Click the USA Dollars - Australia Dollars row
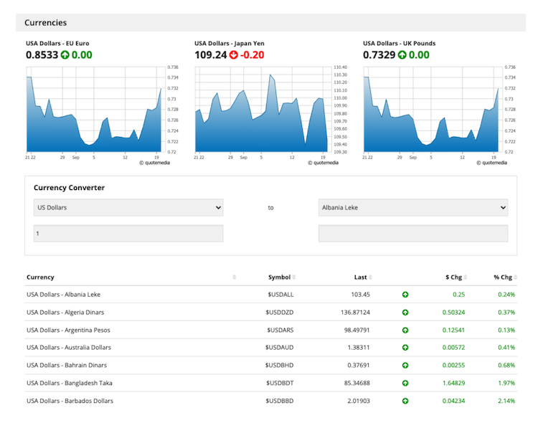538x428 pixels. [69, 347]
